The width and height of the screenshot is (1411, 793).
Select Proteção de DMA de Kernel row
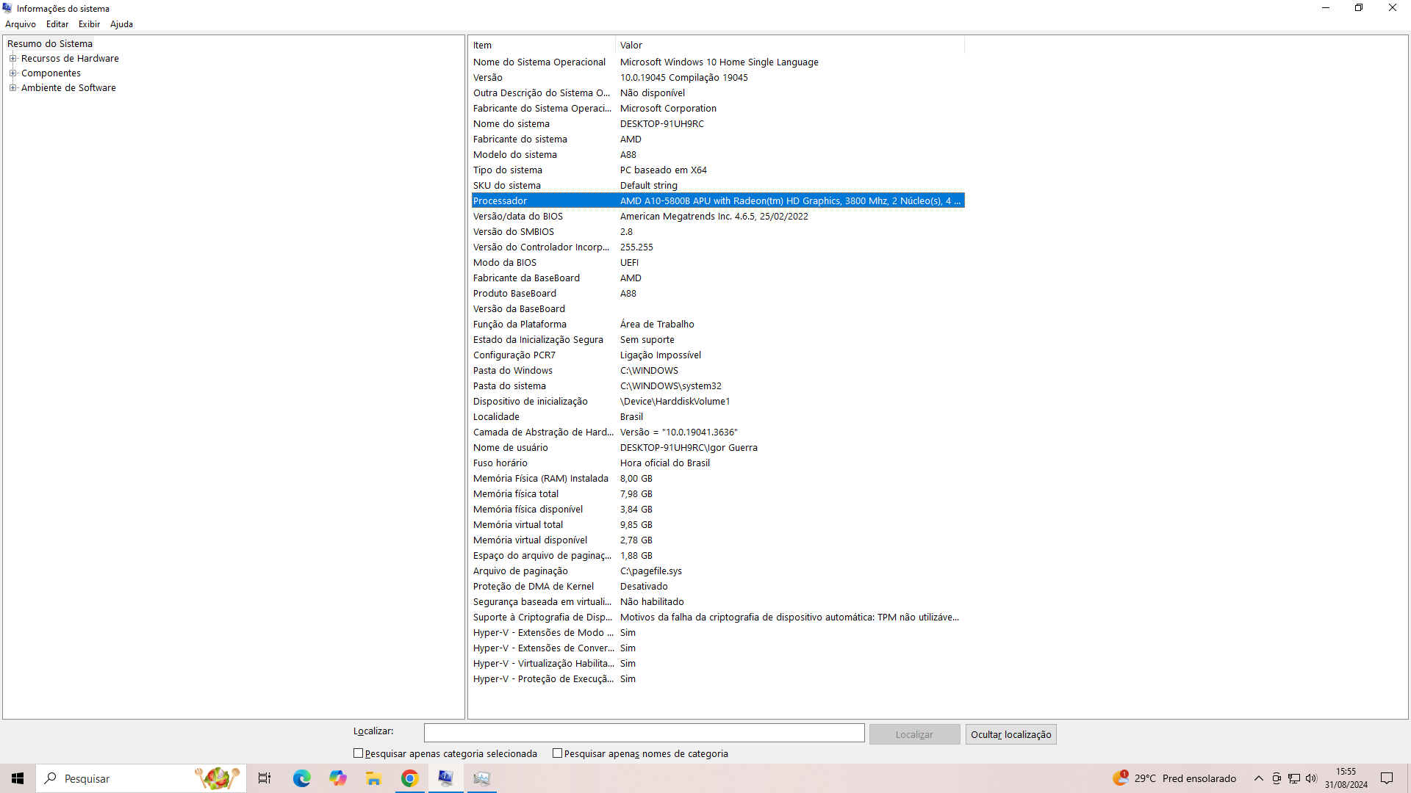(x=717, y=587)
